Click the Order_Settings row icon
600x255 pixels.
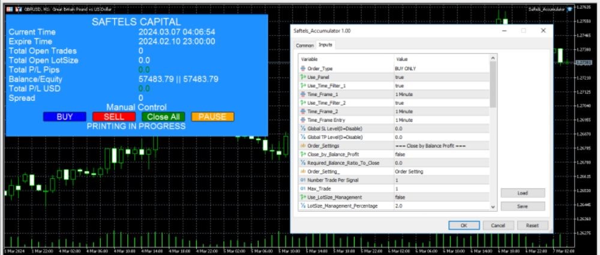coord(303,146)
